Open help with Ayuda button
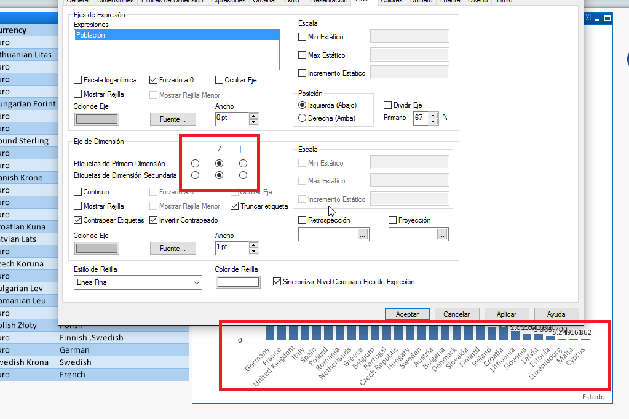The image size is (629, 419). click(x=556, y=314)
